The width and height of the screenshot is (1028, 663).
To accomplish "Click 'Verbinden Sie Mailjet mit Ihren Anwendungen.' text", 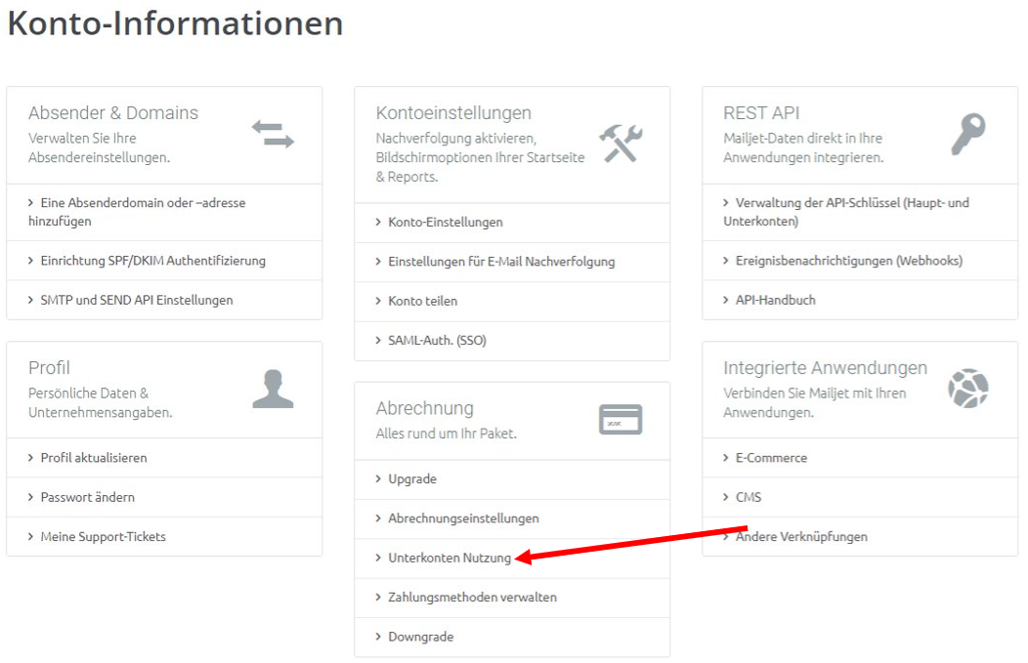I will (815, 402).
